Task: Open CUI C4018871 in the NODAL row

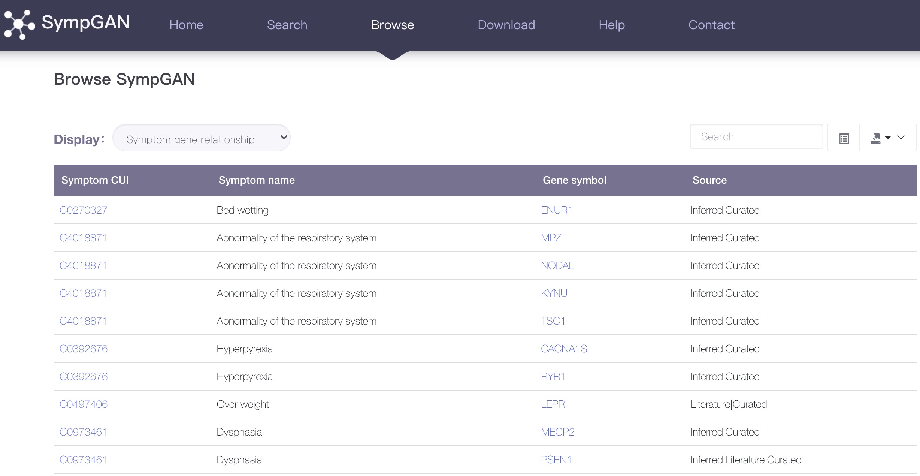Action: coord(83,266)
